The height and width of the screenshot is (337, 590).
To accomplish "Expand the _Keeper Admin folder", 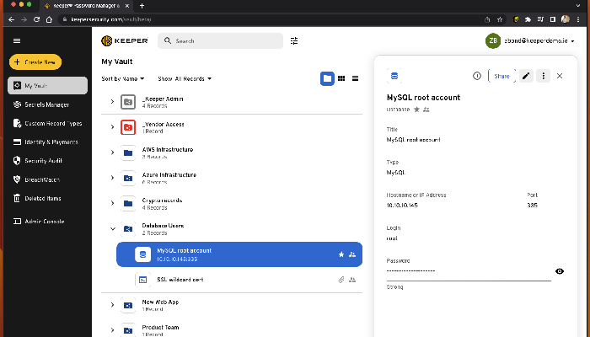I will 112,102.
